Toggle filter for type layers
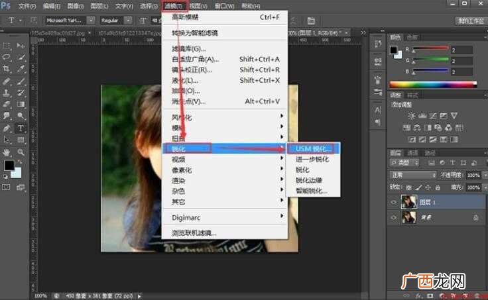The image size is (488, 300). pos(452,163)
